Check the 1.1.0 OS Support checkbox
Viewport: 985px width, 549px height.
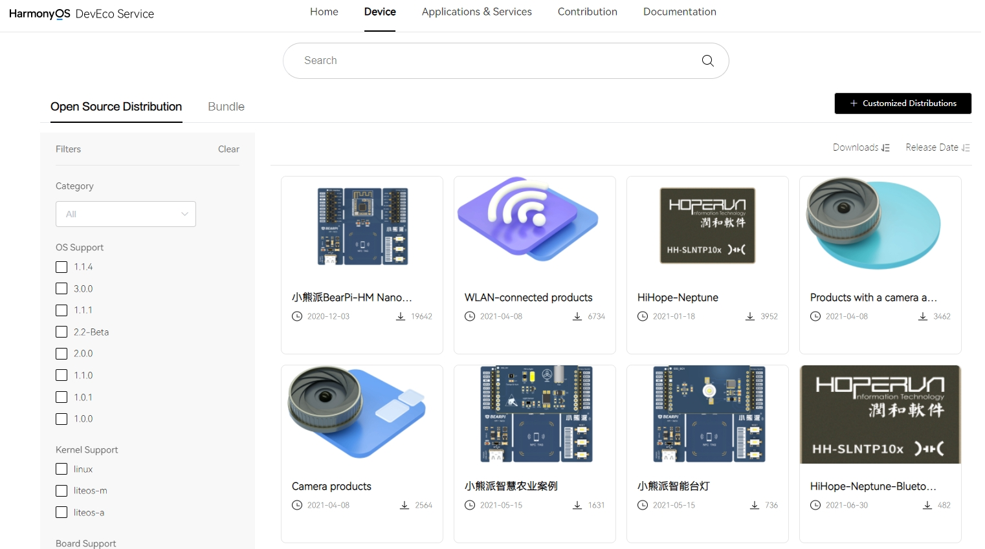(61, 375)
